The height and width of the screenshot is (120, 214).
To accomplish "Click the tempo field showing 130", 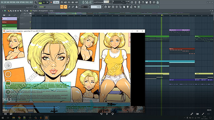I will tap(56, 2).
